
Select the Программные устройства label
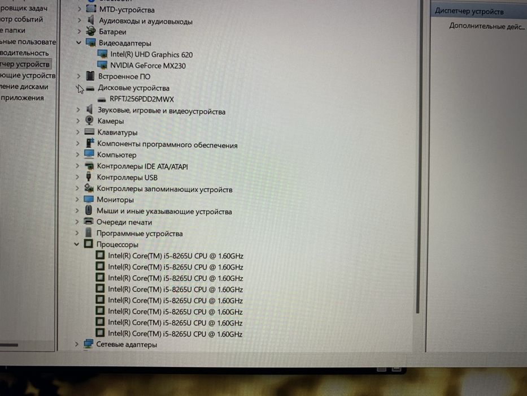pos(140,233)
